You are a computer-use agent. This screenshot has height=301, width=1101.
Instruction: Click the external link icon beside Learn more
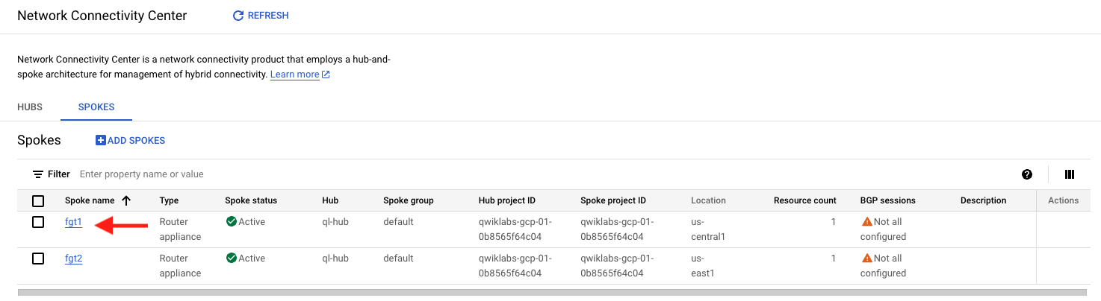tap(326, 75)
